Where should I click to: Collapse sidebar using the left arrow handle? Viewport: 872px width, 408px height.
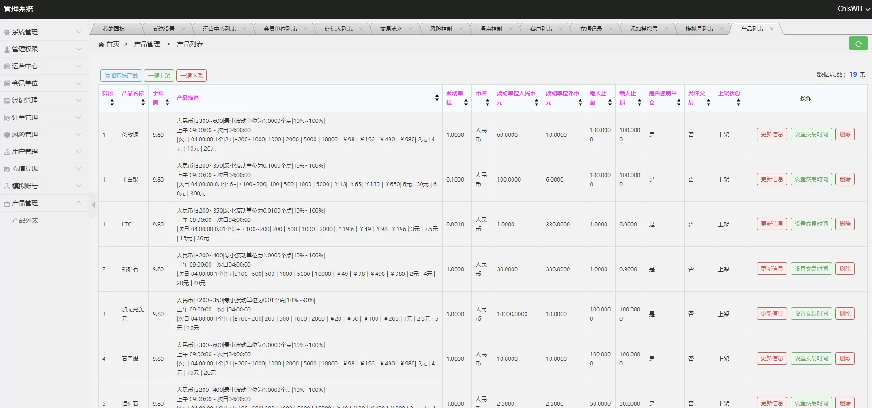(x=93, y=205)
